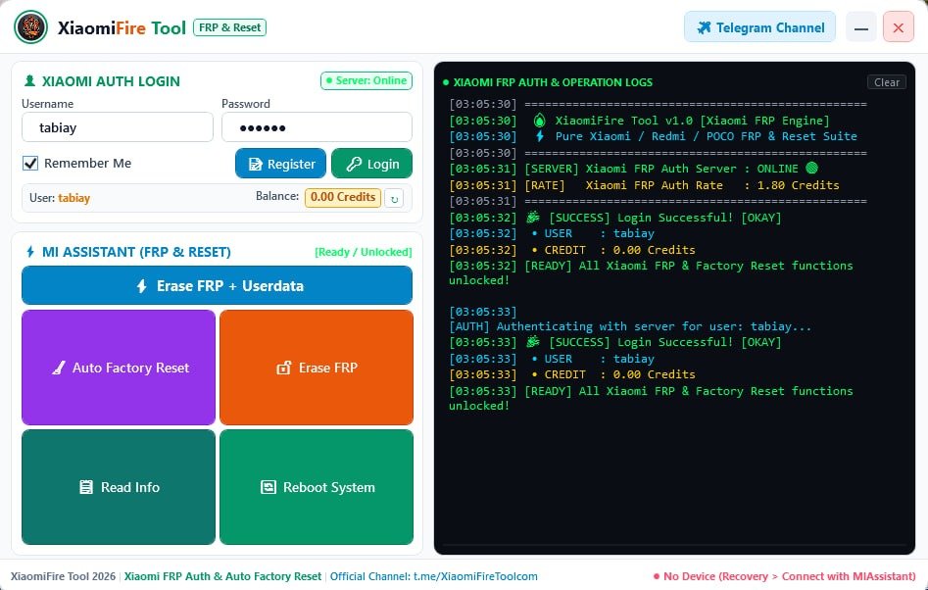Open the Telegram Channel button
Screen dimensions: 928x590
pos(759,27)
